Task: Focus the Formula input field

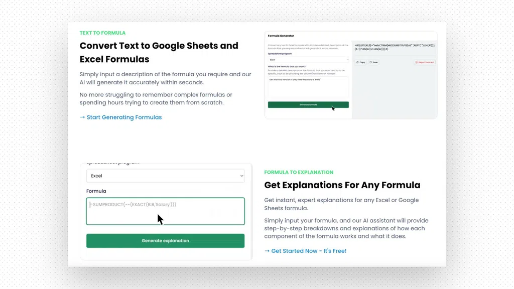Action: pos(165,211)
